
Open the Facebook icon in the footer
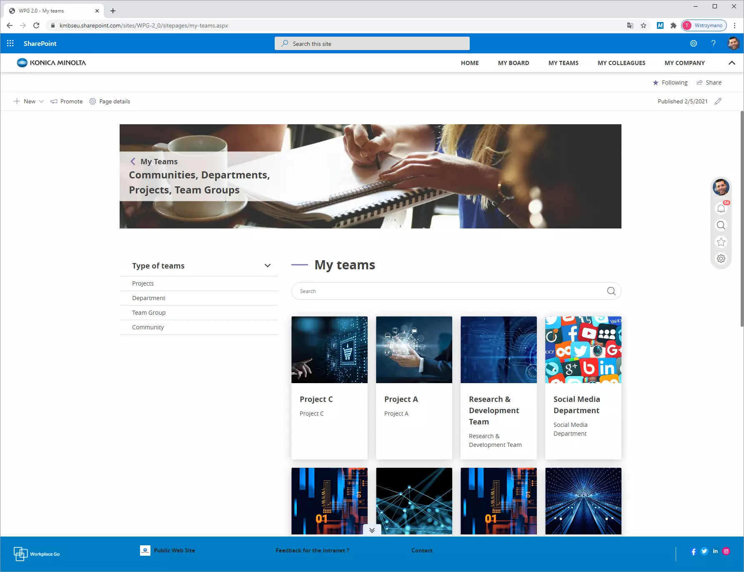[694, 552]
